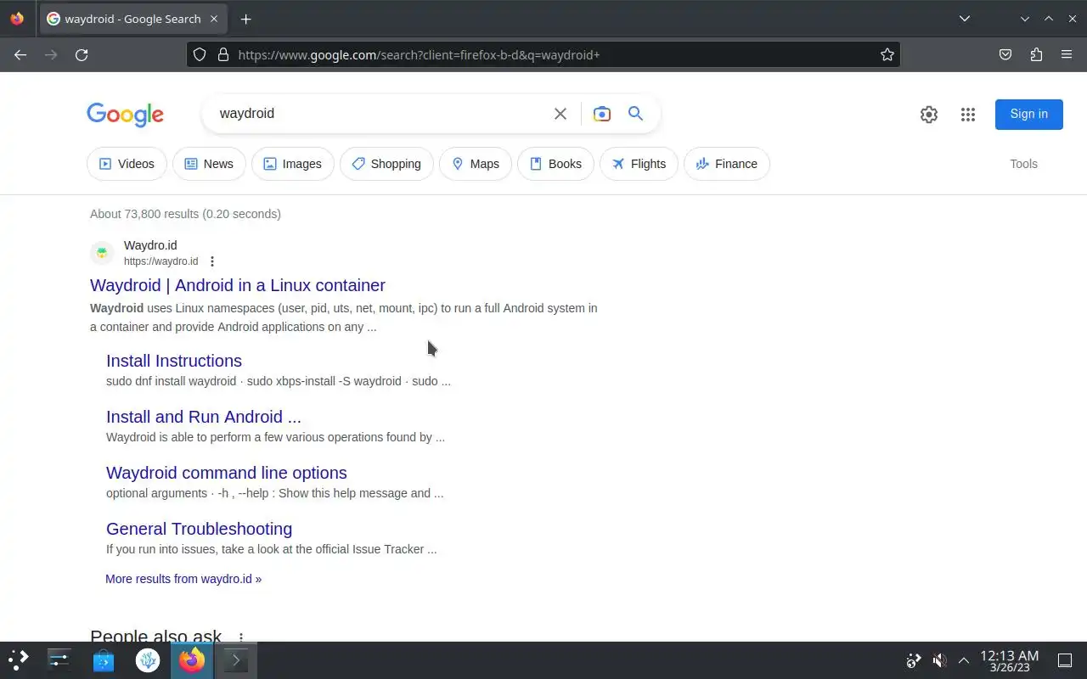The height and width of the screenshot is (679, 1087).
Task: Filter results by Images
Action: [293, 164]
